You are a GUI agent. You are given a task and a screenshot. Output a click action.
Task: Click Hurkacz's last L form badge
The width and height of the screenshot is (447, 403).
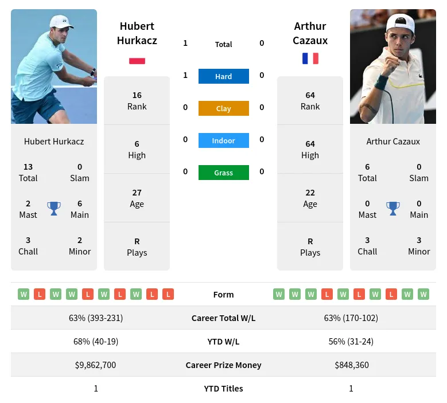click(x=168, y=294)
